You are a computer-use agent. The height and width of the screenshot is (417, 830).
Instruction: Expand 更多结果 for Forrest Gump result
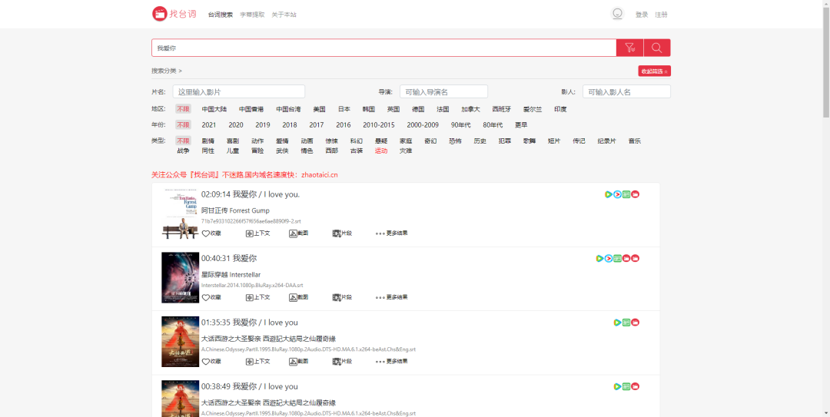click(392, 233)
